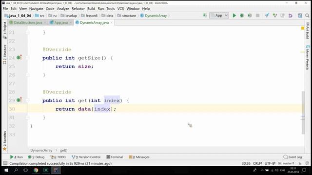Click the yellow warning stripe mark on the error stripe
The height and width of the screenshot is (175, 312).
pos(303,52)
